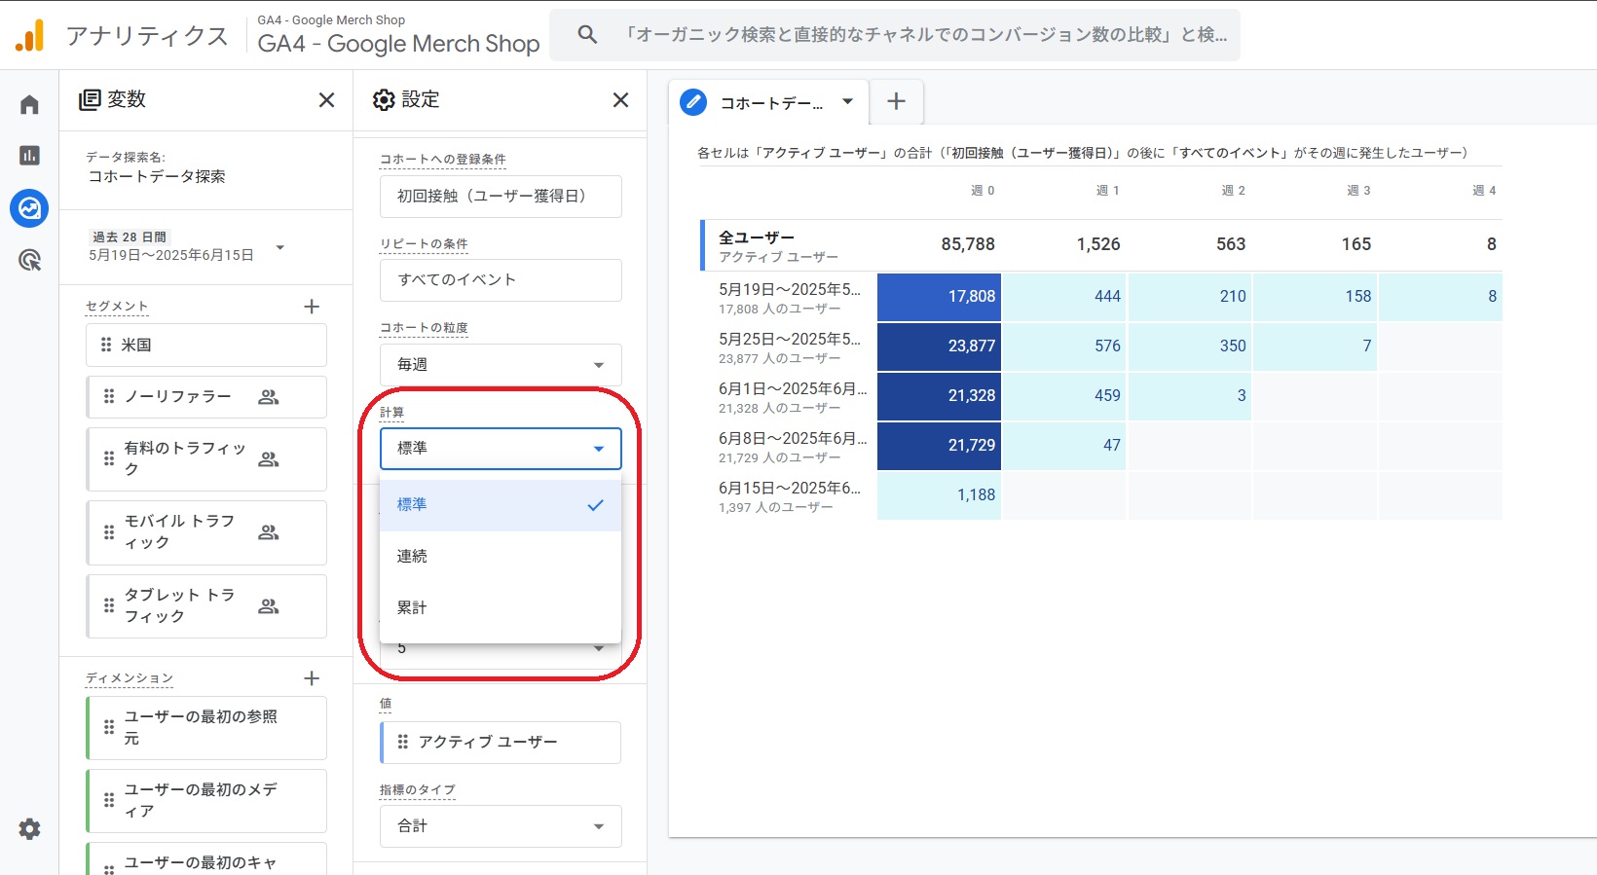Open the Reports bar chart icon
The image size is (1597, 875).
[29, 156]
